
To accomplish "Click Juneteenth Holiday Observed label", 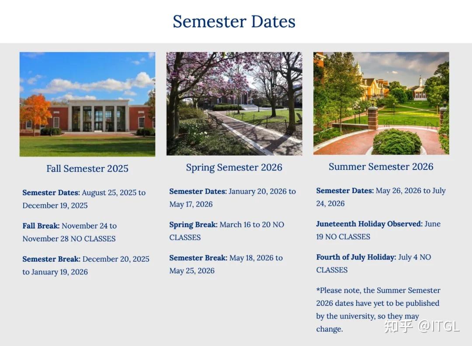I will click(x=369, y=224).
